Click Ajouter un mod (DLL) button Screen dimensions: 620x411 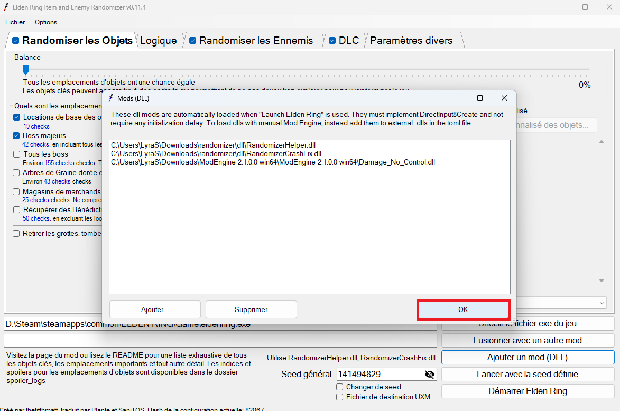[x=528, y=358]
